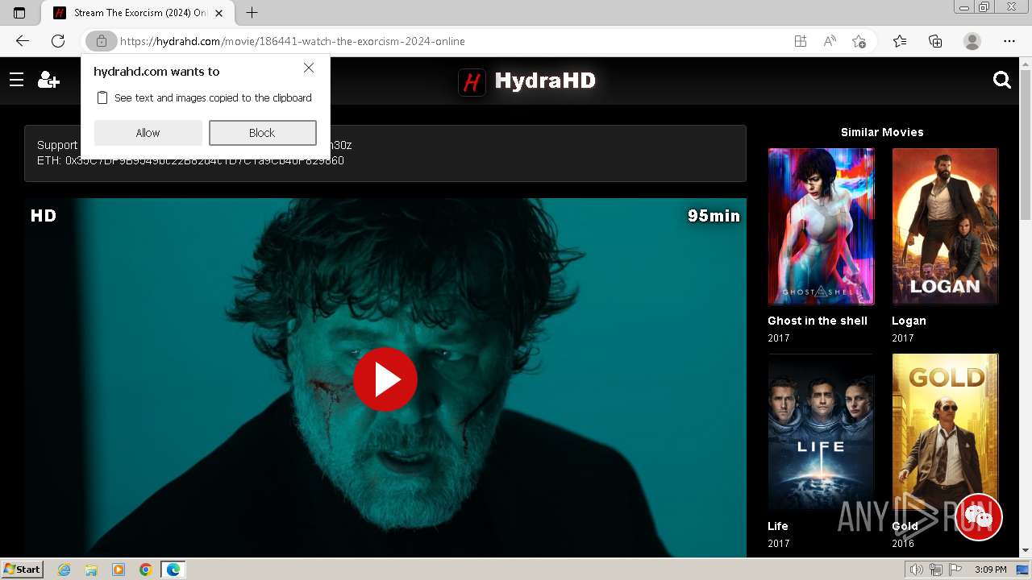Screen dimensions: 1032x580
Task: Open the HydraHD search magnifier
Action: click(x=1002, y=80)
